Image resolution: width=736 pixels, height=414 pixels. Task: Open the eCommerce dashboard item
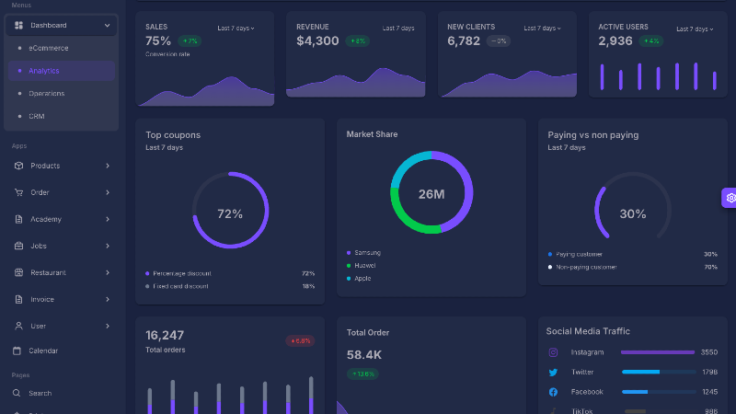(x=48, y=48)
